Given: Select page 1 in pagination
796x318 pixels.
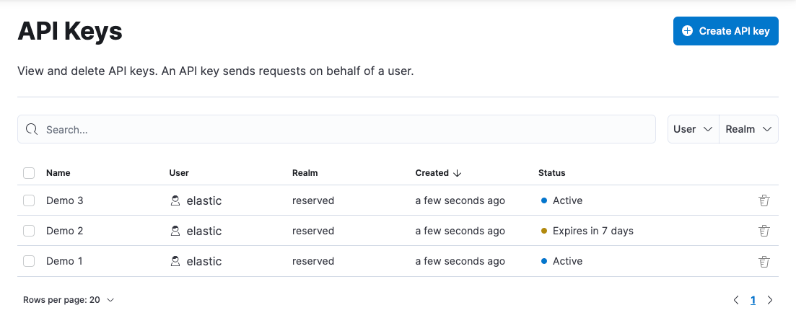Looking at the screenshot, I should pos(753,300).
